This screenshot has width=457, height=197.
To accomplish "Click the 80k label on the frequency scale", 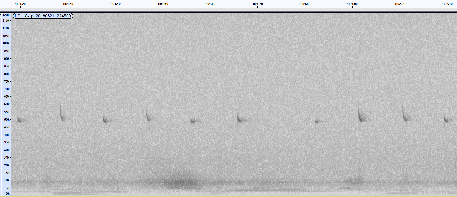I will click(x=7, y=74).
